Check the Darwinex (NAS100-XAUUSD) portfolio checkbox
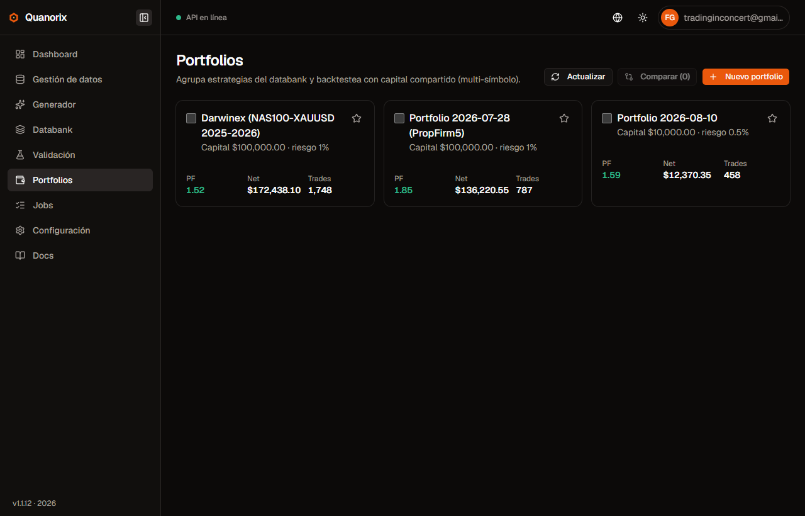The image size is (805, 516). click(x=191, y=118)
